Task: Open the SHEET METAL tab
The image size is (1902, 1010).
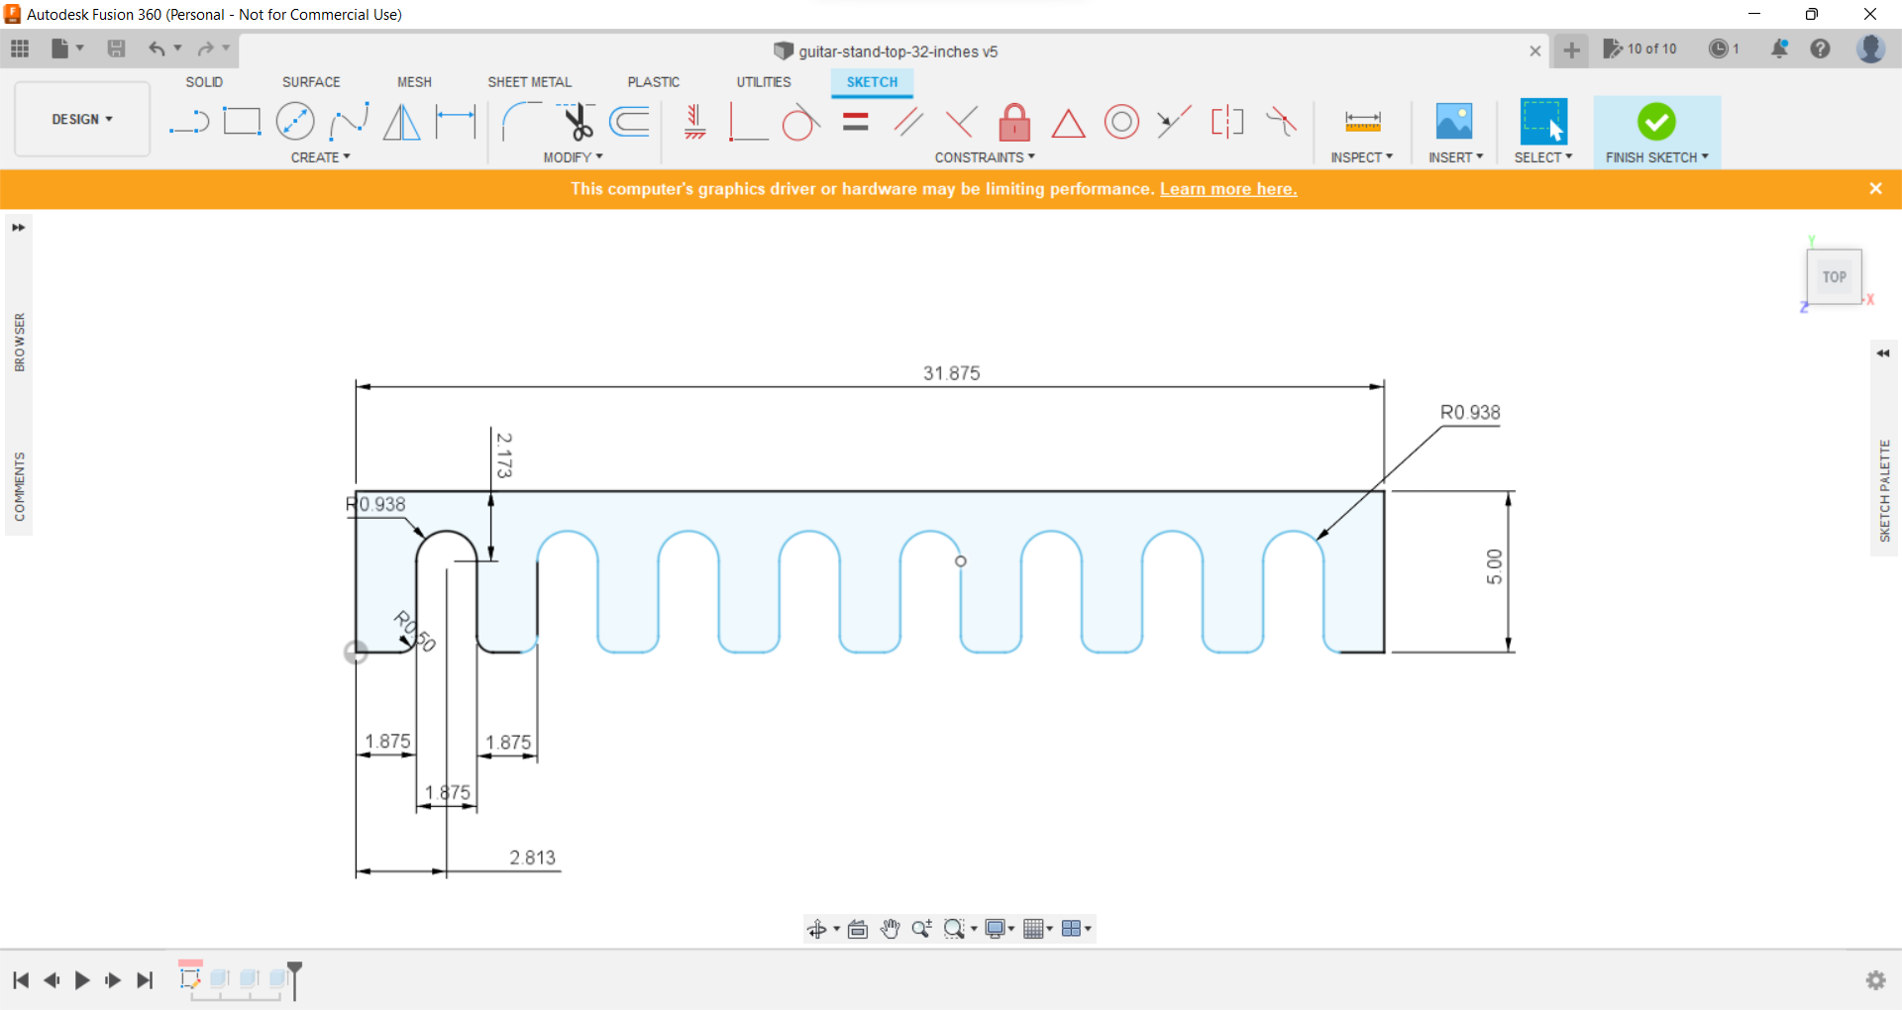Action: 530,81
